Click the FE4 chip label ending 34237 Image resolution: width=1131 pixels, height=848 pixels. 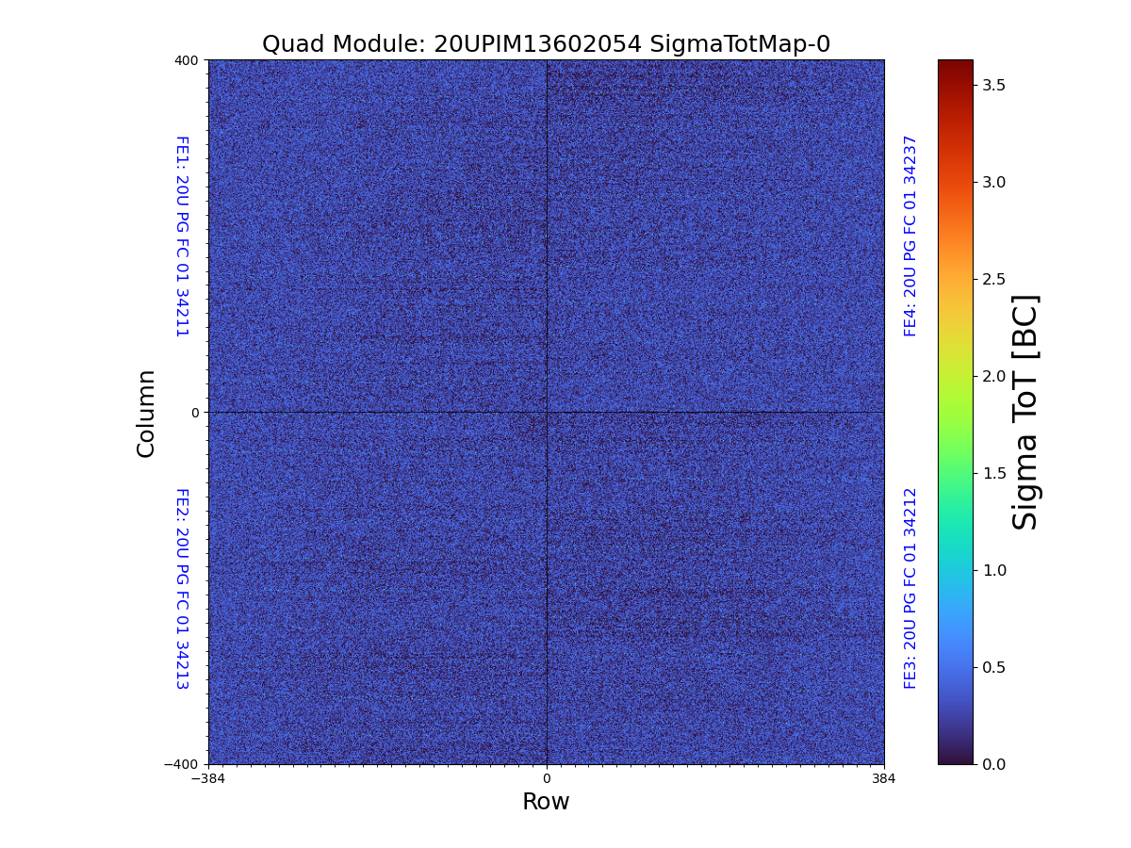tap(910, 236)
